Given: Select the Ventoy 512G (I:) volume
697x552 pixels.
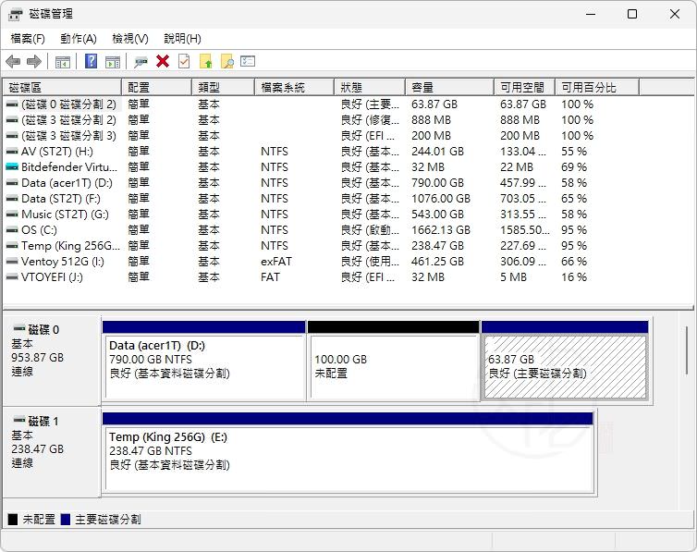Looking at the screenshot, I should pos(348,262).
